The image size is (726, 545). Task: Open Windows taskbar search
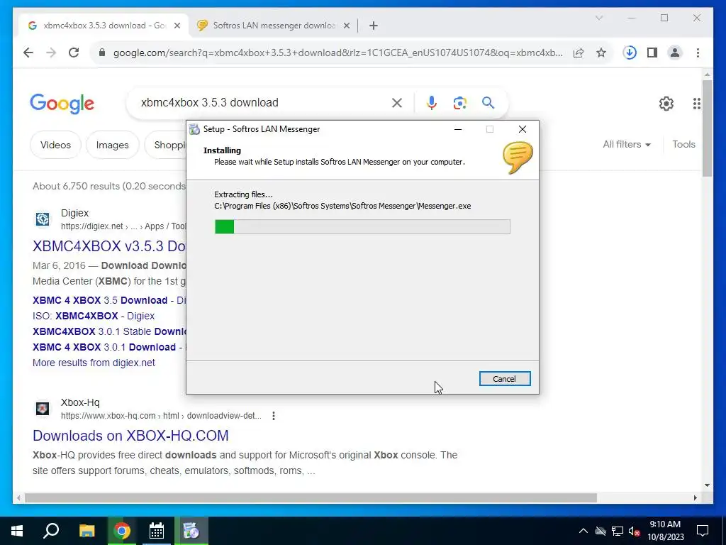(x=51, y=531)
